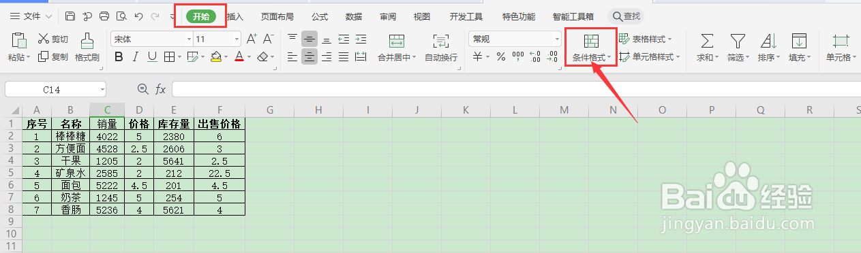The width and height of the screenshot is (861, 253).
Task: Open Table Style 表格样式 menu
Action: coord(645,39)
